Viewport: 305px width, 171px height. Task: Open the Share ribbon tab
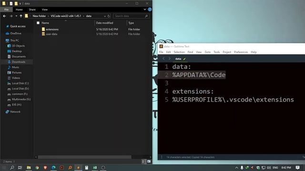coord(32,9)
